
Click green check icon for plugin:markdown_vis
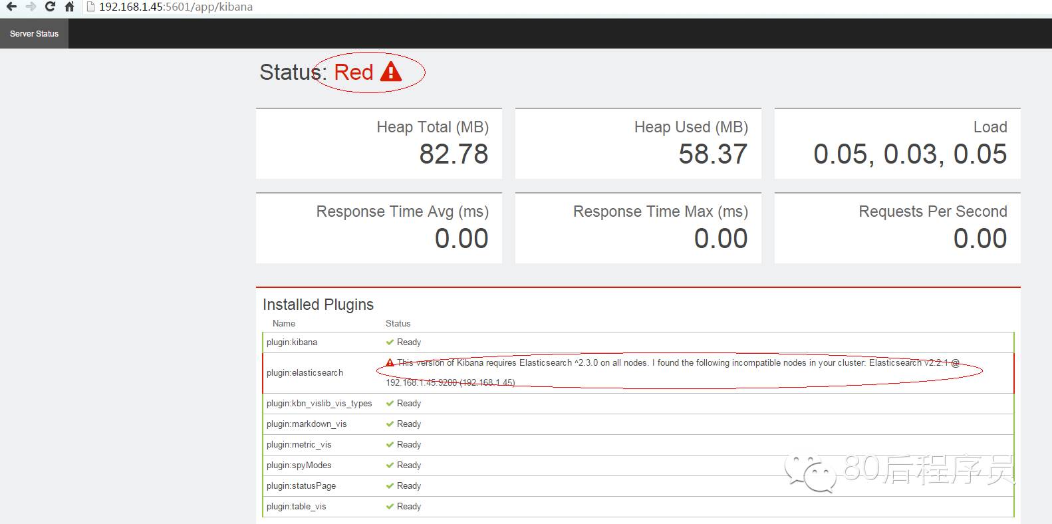(x=390, y=424)
